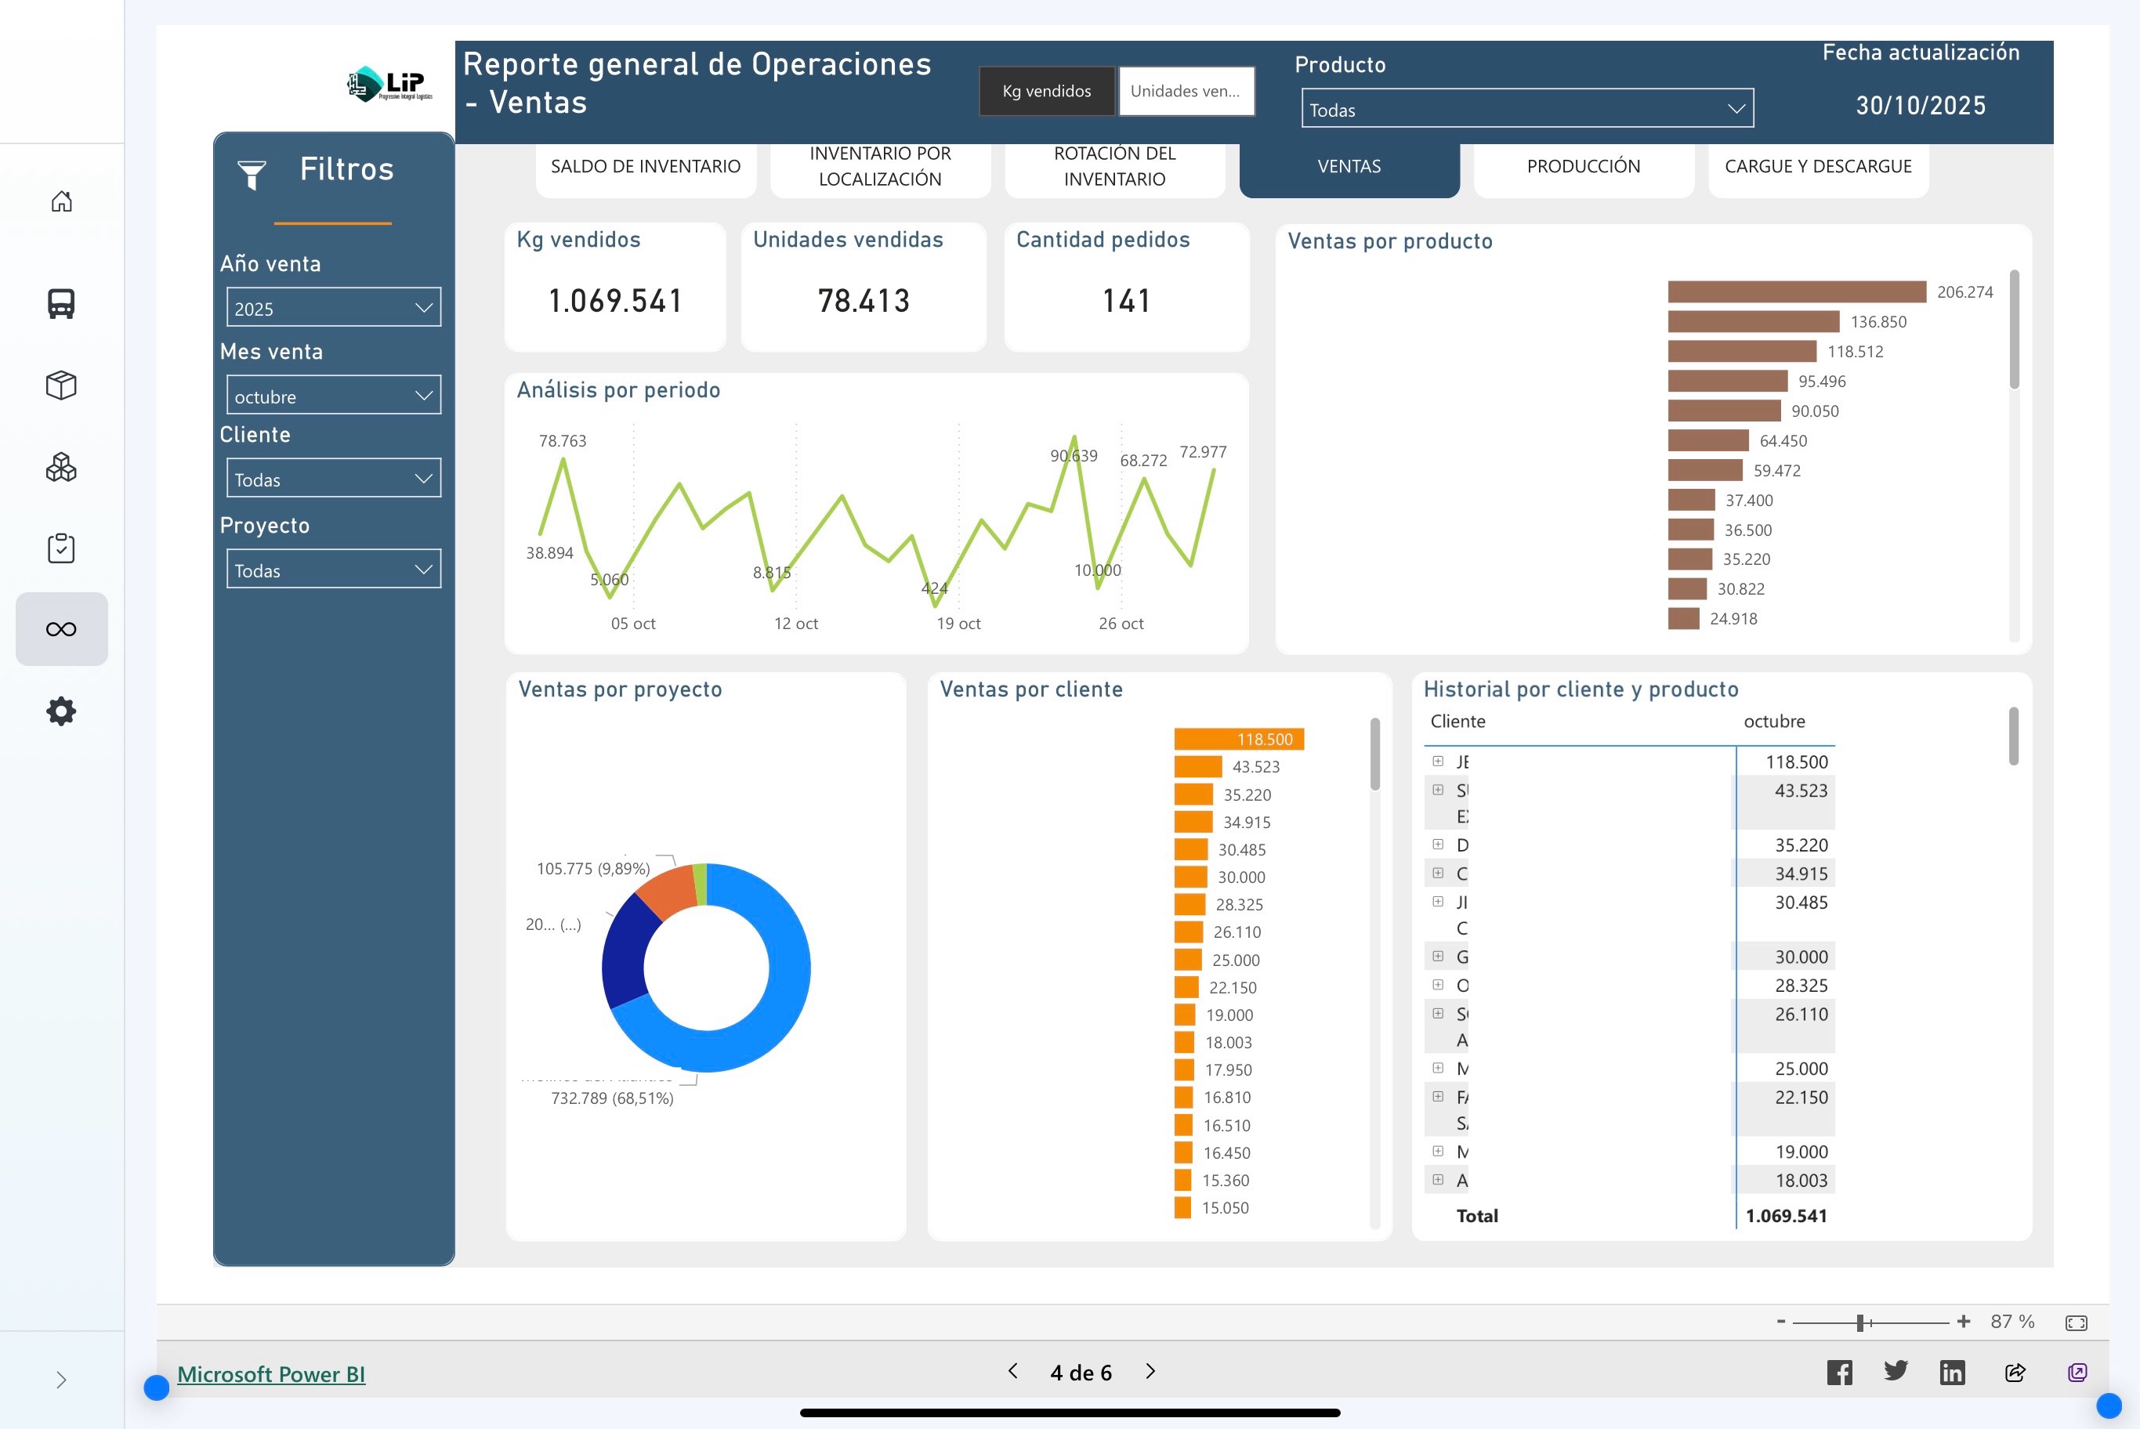Click the Microsoft Power BI link
Viewport: 2140px width, 1429px height.
pyautogui.click(x=273, y=1373)
